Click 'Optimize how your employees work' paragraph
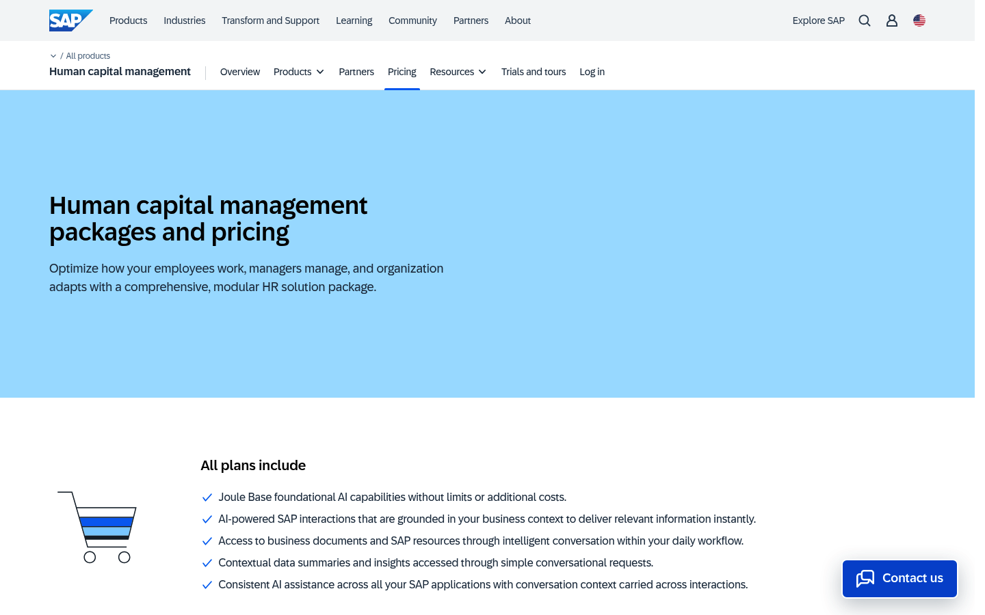Viewport: 985px width, 615px height. (246, 277)
